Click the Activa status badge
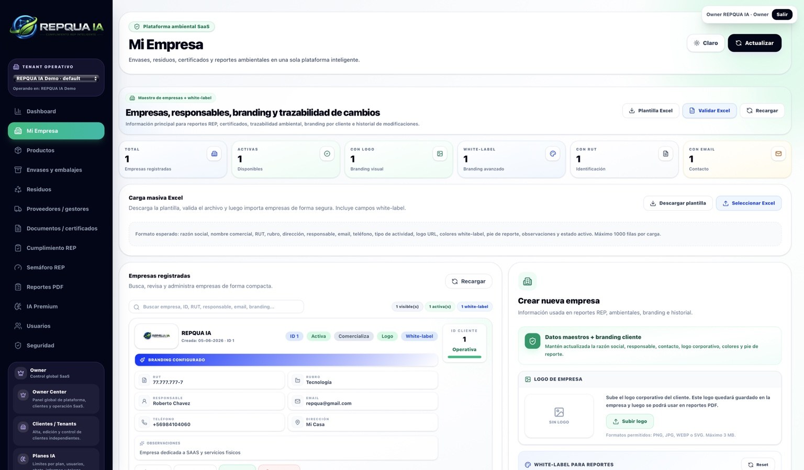 pyautogui.click(x=318, y=336)
